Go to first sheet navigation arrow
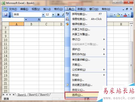This screenshot has width=135, height=102. pyautogui.click(x=3, y=95)
